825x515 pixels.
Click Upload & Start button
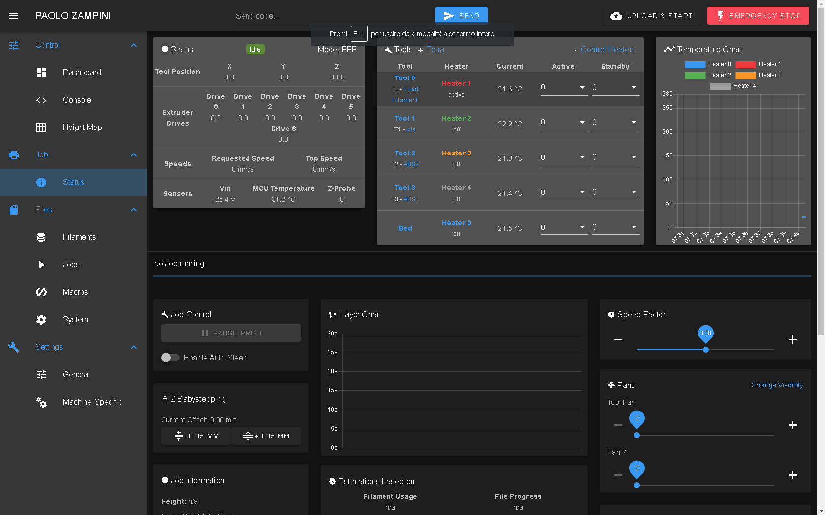coord(652,16)
